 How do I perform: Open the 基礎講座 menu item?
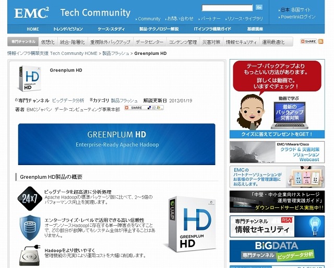255,29
